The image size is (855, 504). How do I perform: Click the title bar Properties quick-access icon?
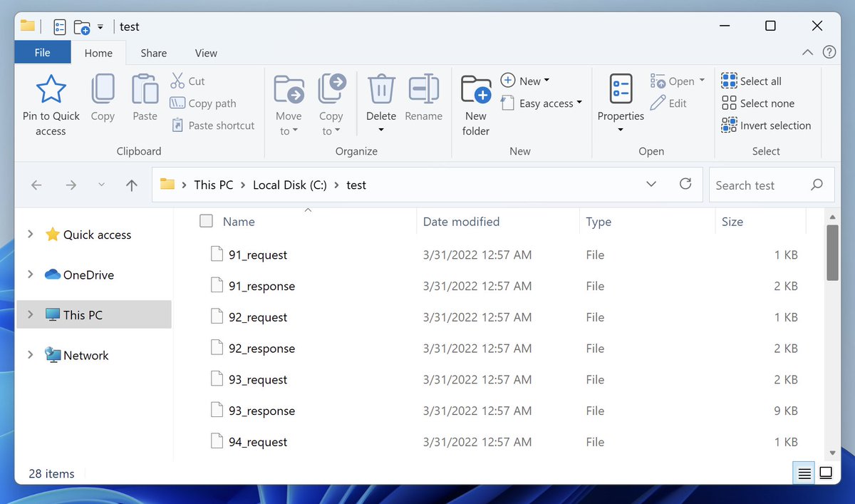(60, 27)
